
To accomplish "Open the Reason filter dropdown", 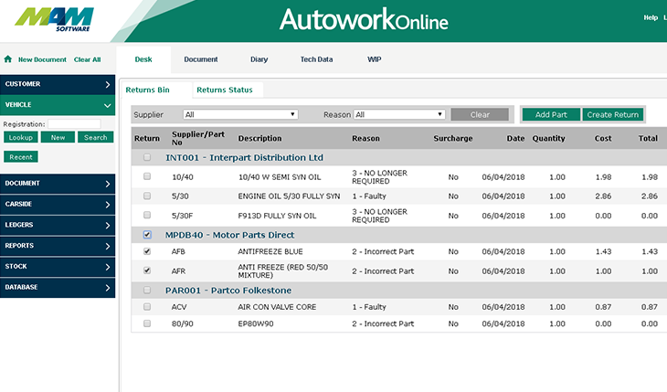I will 399,115.
